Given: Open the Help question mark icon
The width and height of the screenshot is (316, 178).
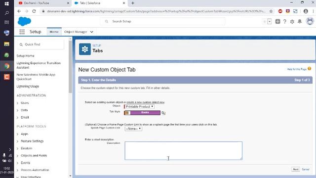Looking at the screenshot, I should (284, 21).
